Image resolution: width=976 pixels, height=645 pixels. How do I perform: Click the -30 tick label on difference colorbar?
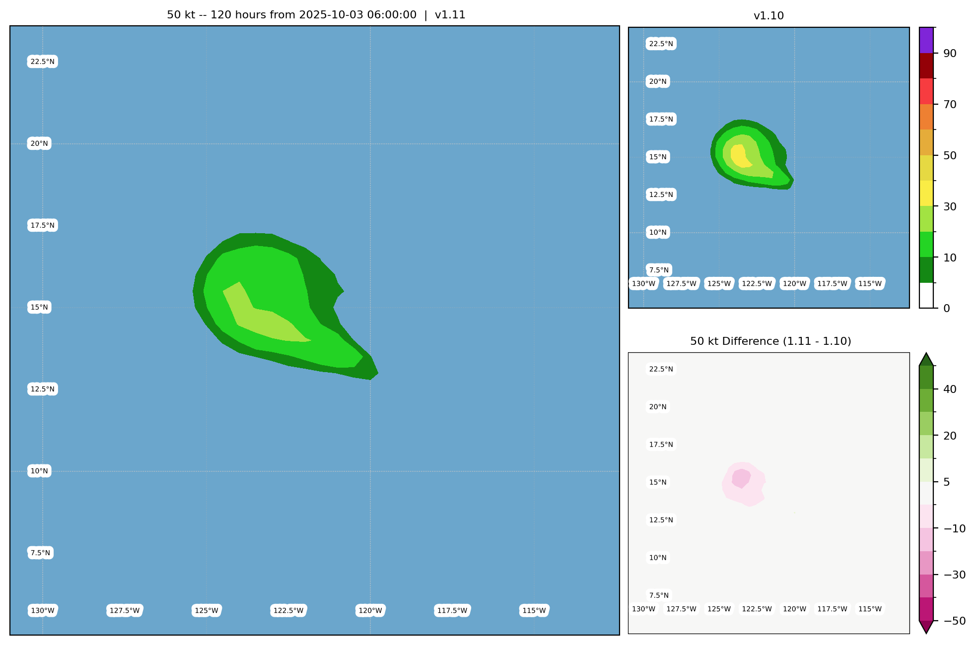coord(954,575)
